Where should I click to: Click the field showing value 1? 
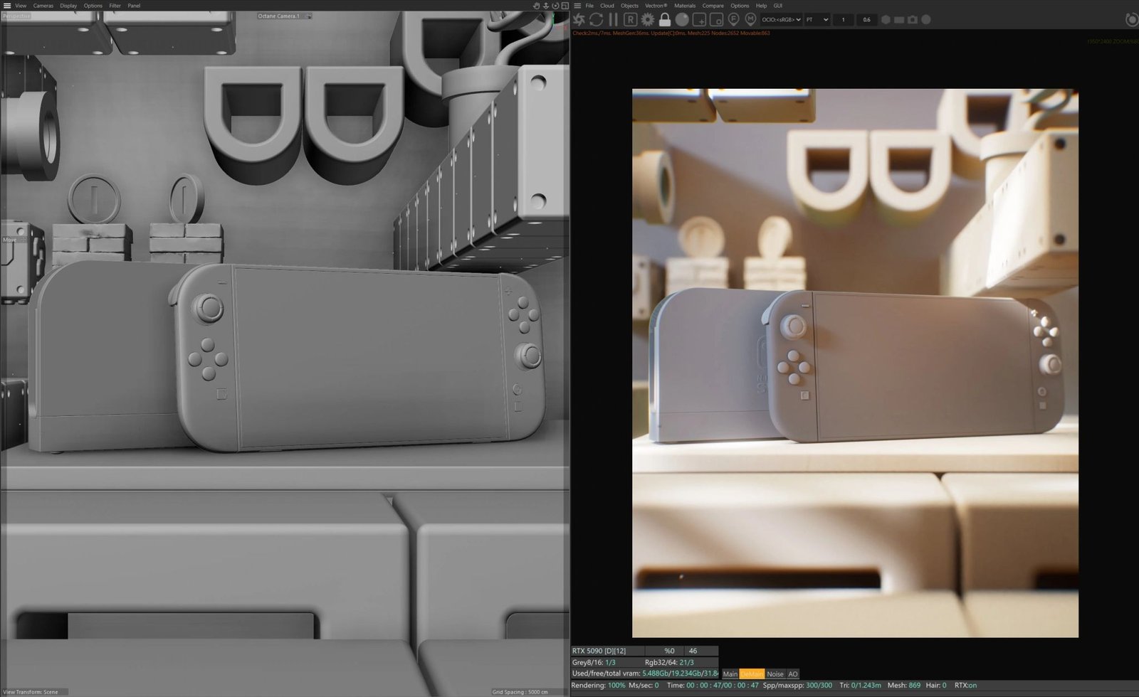(844, 20)
